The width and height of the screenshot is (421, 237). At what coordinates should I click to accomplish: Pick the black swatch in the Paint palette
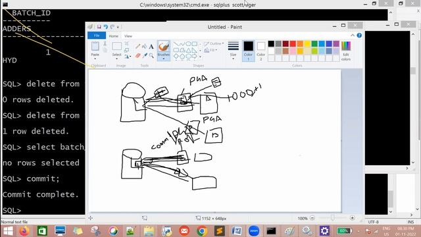271,44
